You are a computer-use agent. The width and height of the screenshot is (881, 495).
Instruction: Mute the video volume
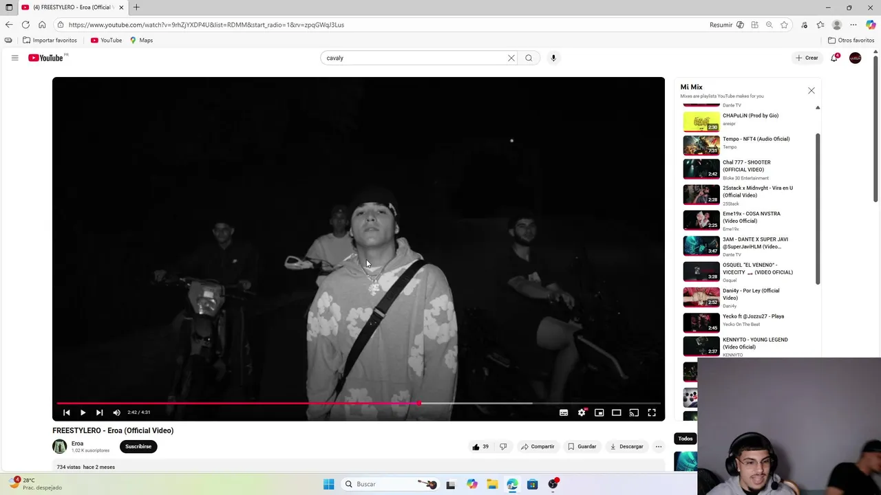pyautogui.click(x=116, y=412)
